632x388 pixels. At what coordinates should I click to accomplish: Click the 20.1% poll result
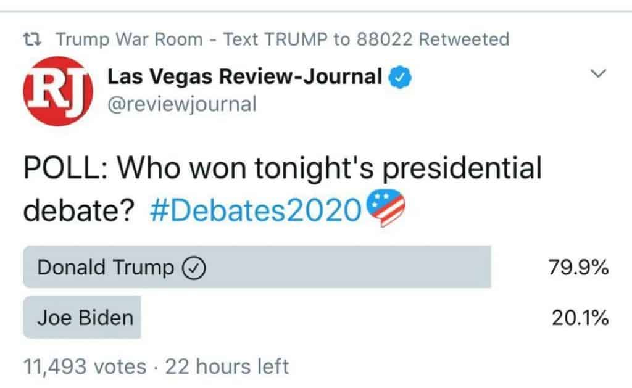coord(578,318)
